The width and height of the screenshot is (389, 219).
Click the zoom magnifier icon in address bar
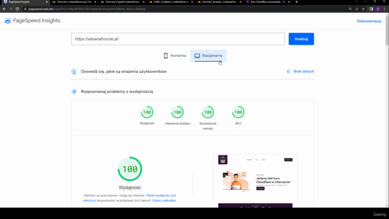[x=350, y=9]
